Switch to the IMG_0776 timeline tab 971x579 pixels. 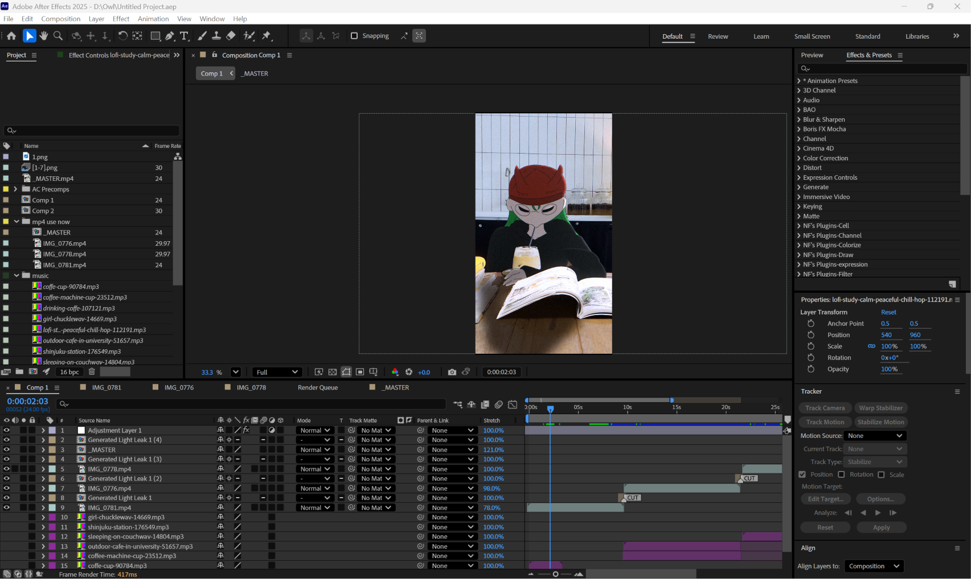click(x=179, y=387)
